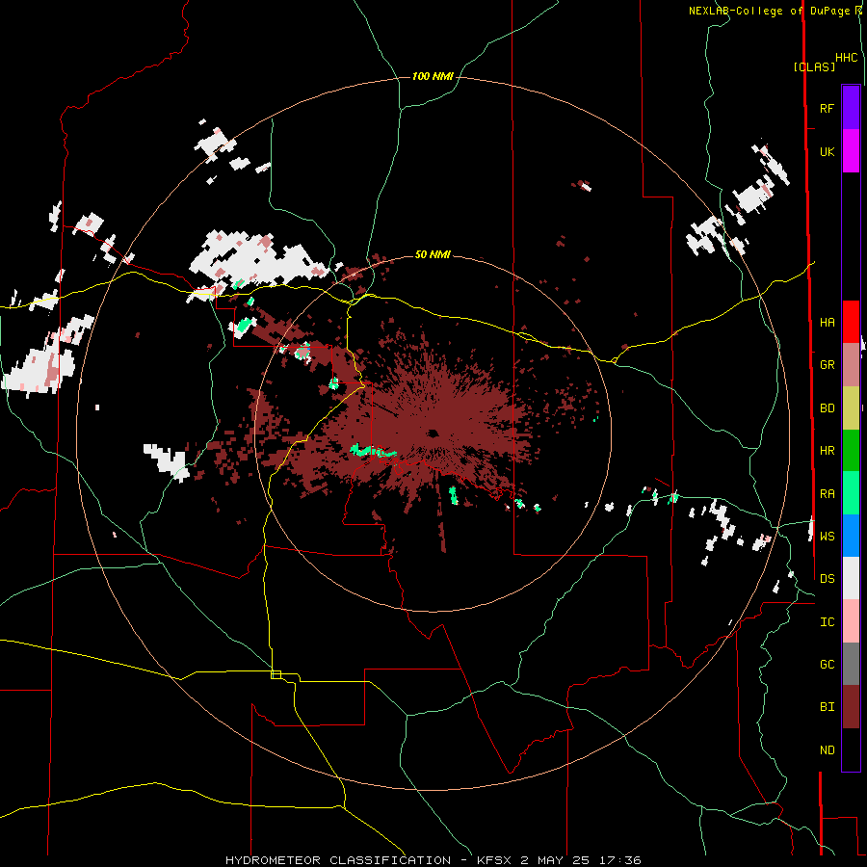Click the BD yellow-olive legend swatch
The width and height of the screenshot is (867, 867).
point(851,407)
